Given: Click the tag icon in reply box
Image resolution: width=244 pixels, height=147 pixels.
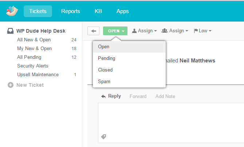Looking at the screenshot, I should [x=103, y=136].
